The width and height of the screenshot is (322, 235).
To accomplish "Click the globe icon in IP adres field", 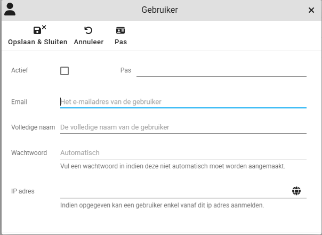I will (x=296, y=191).
